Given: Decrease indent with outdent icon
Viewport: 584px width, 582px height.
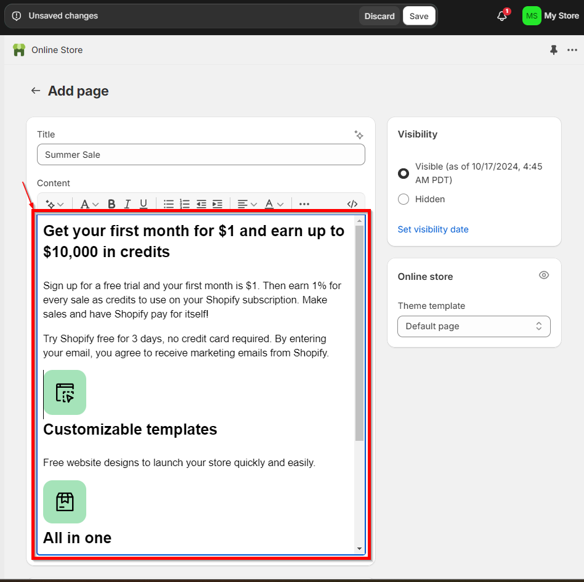Looking at the screenshot, I should point(201,204).
